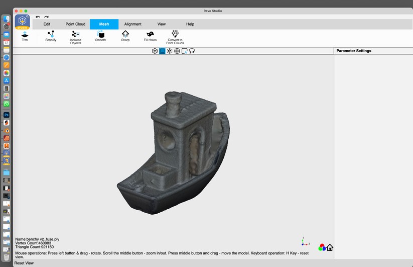Select the Sharp tool

coord(125,36)
